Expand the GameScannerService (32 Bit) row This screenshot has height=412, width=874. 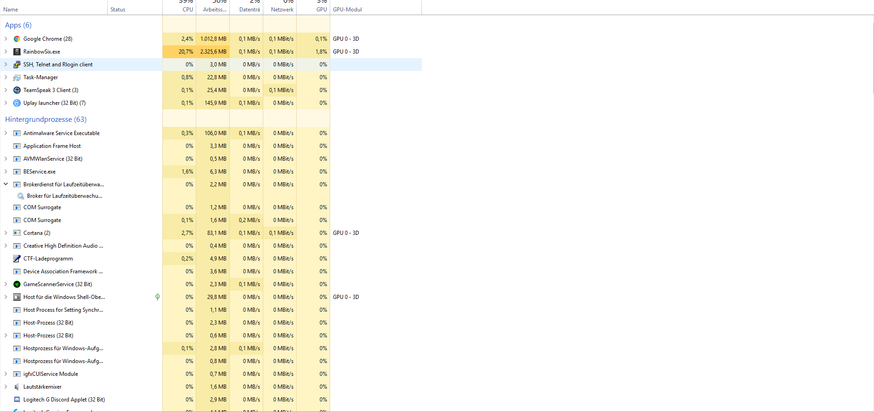click(6, 284)
